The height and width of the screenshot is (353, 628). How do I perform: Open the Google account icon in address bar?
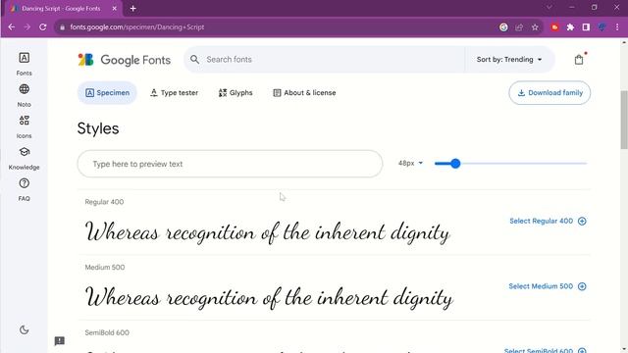point(503,27)
